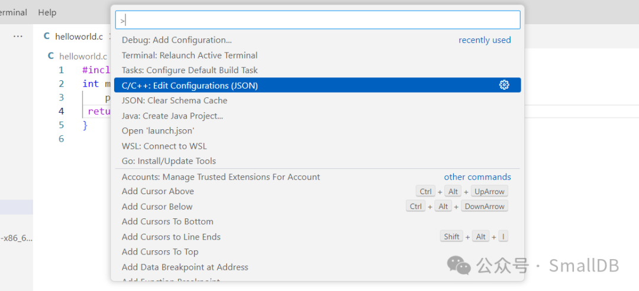Run JSON: Clear Schema Cache command
Image resolution: width=639 pixels, height=291 pixels.
(175, 100)
